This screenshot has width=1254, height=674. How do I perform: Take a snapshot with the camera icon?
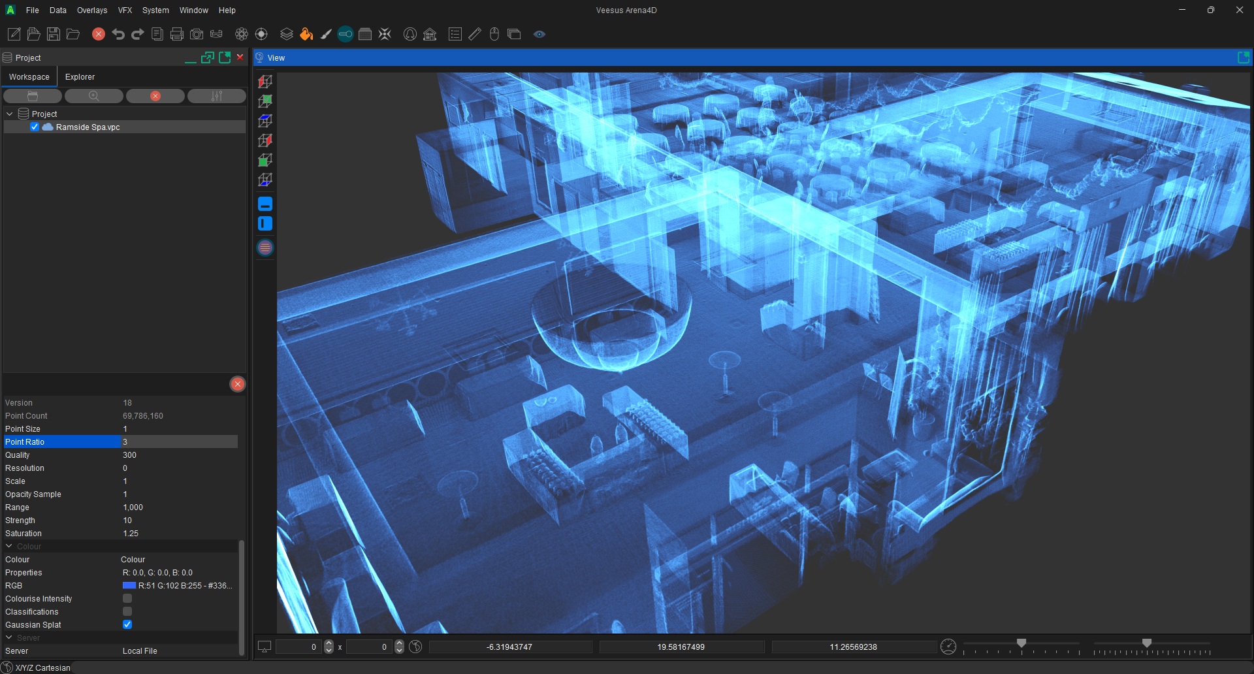coord(196,34)
